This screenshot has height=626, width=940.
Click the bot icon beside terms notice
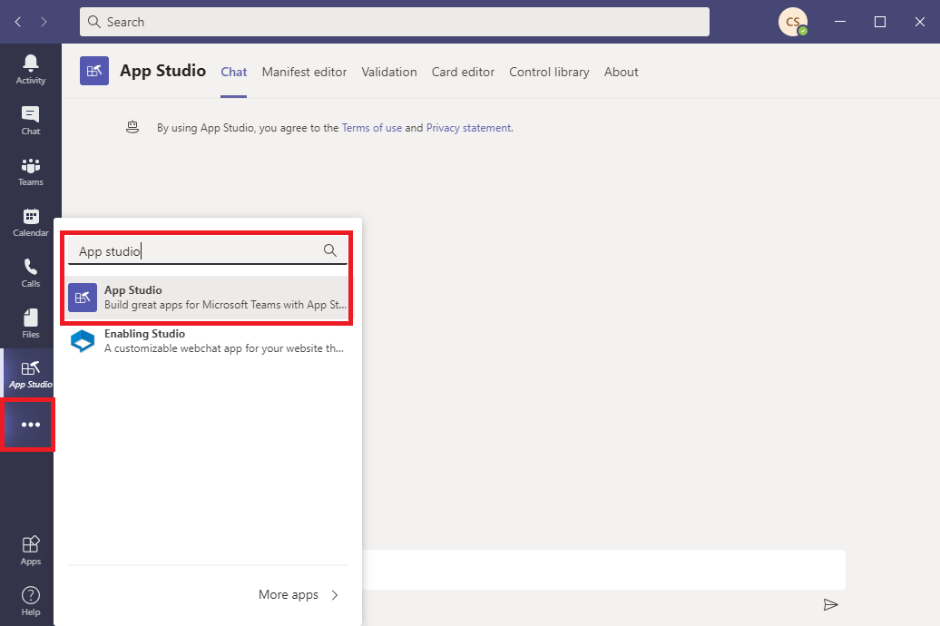(x=132, y=127)
